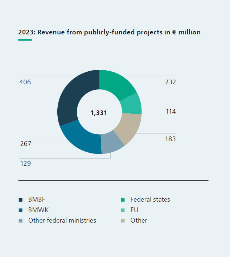Click the EU legend color swatch

click(x=123, y=210)
